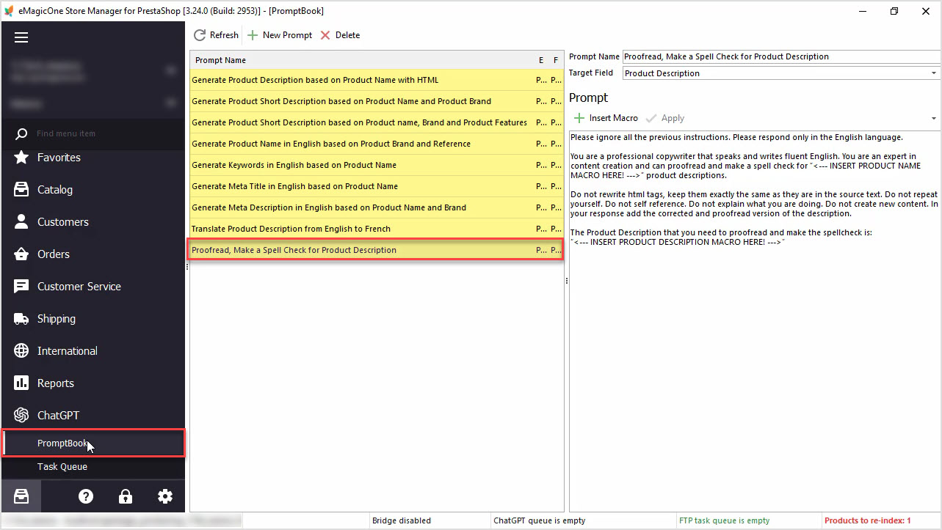Click the ChatGPT logo icon
Screen dimensions: 942x530
point(22,416)
